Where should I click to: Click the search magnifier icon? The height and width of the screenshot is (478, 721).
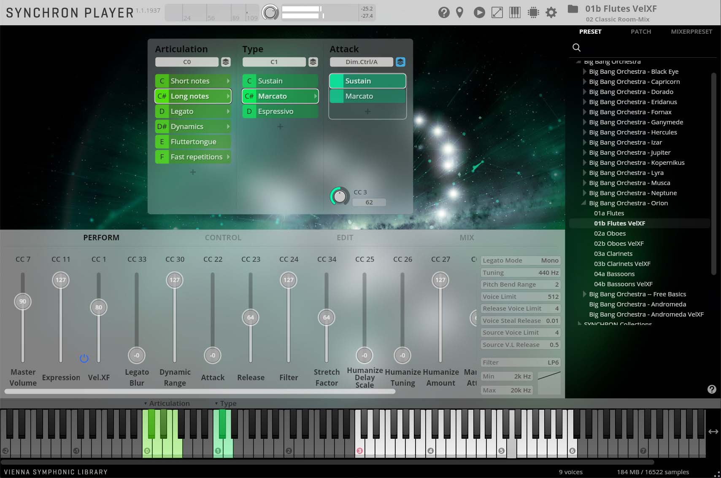click(x=576, y=47)
